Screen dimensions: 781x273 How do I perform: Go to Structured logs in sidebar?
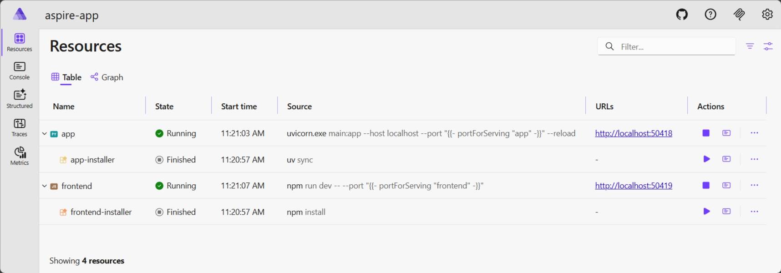point(20,99)
